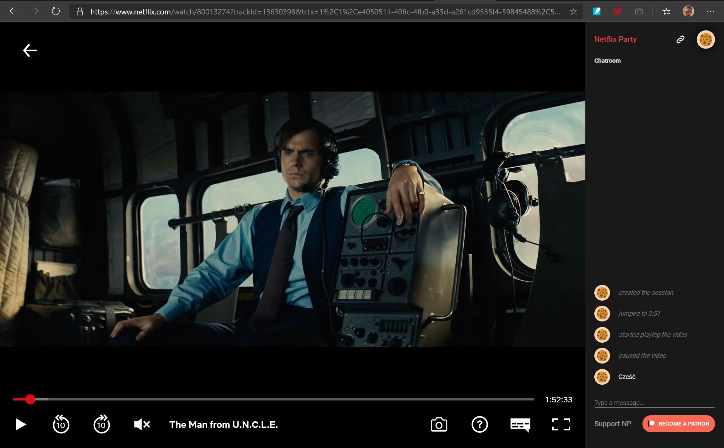Bookmark page with the star icon
Viewport: 724px width, 448px height.
pos(573,12)
